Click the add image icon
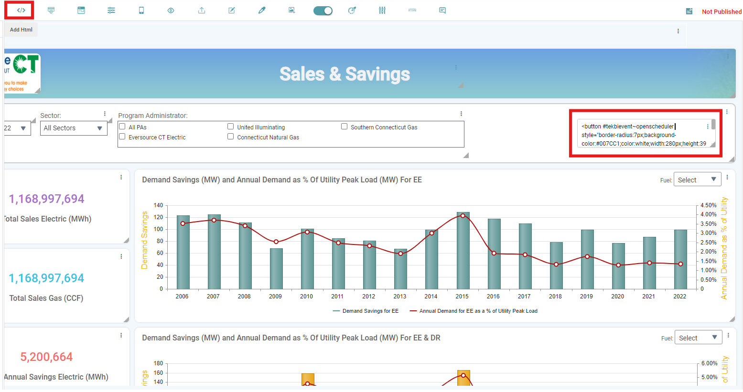Screen dimensions: 743x392 tap(291, 11)
